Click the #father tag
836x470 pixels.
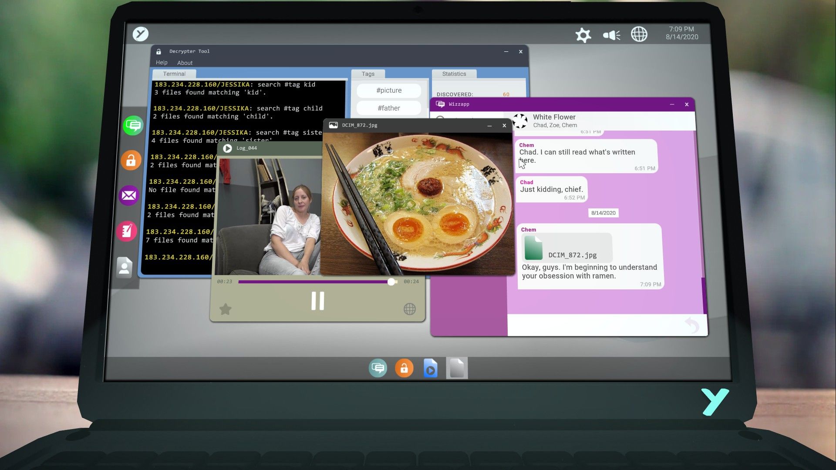coord(389,108)
